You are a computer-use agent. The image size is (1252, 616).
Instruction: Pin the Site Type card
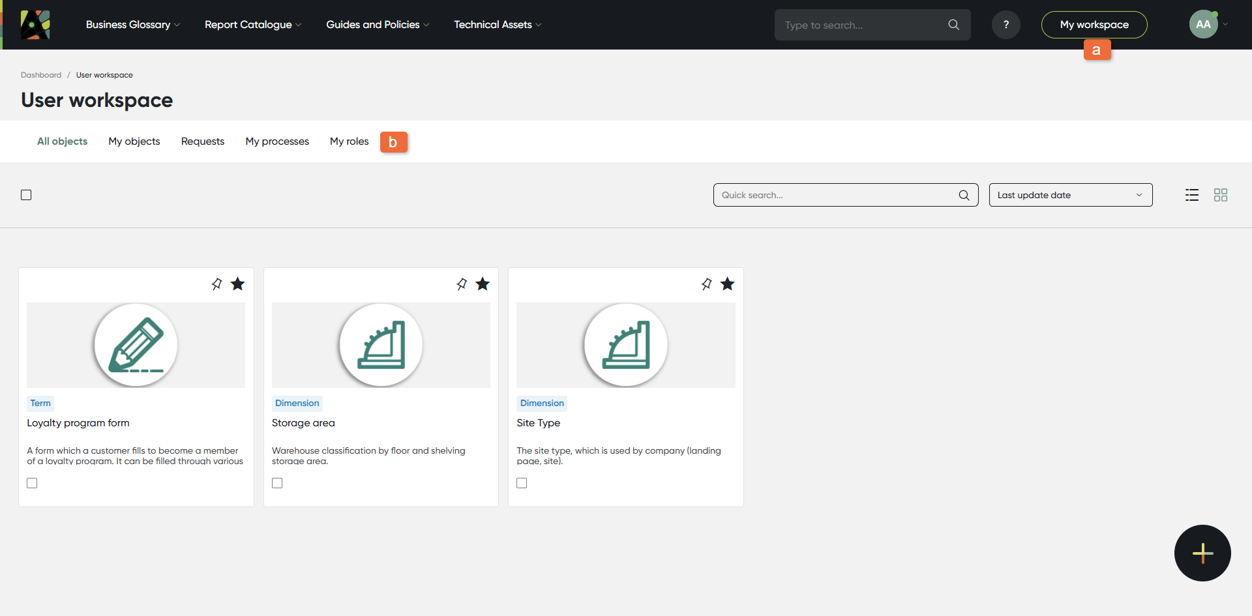coord(706,284)
